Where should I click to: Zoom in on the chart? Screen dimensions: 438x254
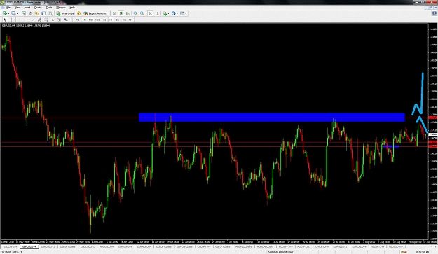click(x=135, y=13)
